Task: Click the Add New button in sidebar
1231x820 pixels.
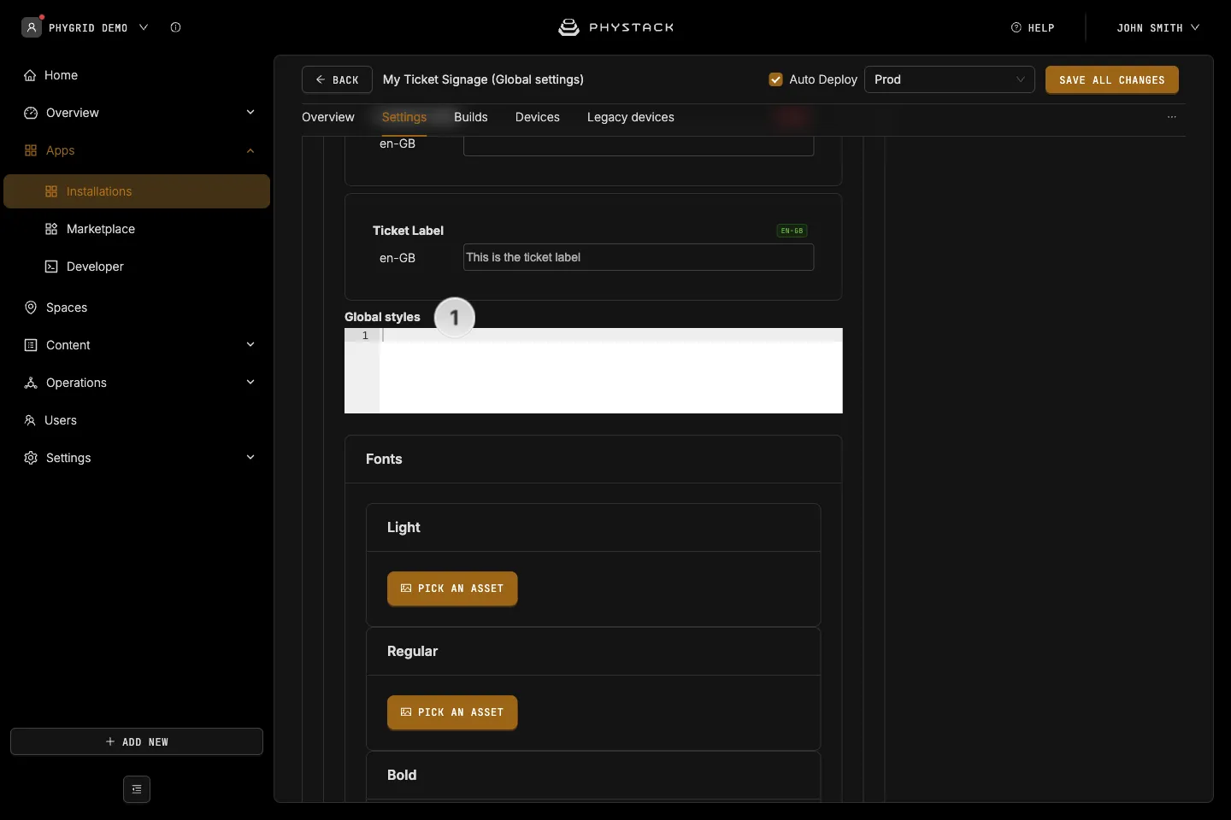Action: point(137,741)
